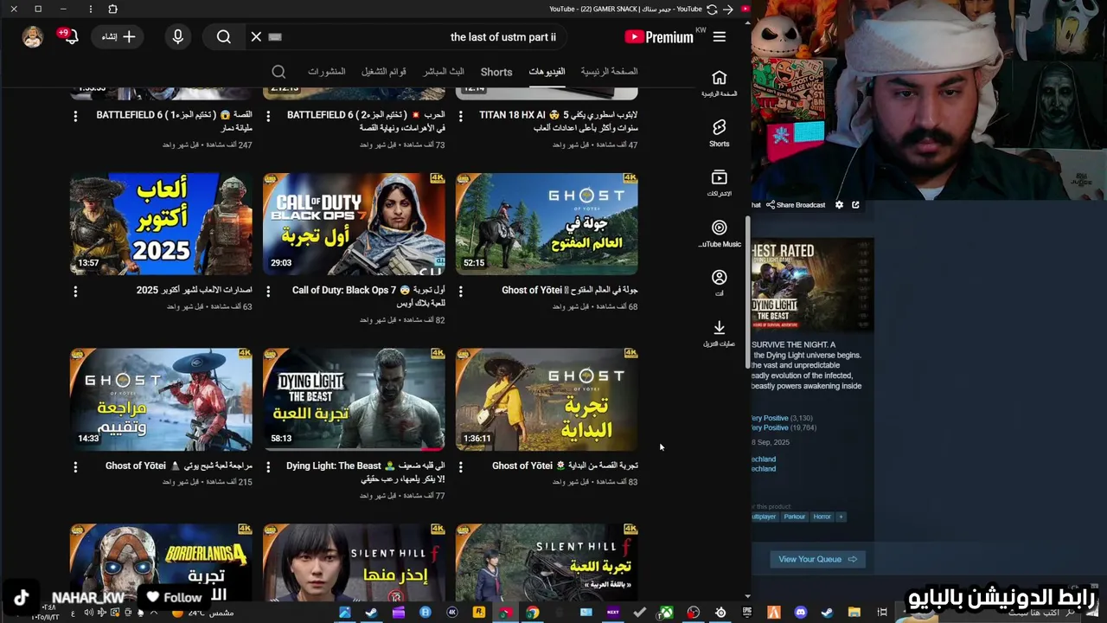Viewport: 1107px width, 623px height.
Task: Click Share Broadcast in the stream panel
Action: point(796,205)
